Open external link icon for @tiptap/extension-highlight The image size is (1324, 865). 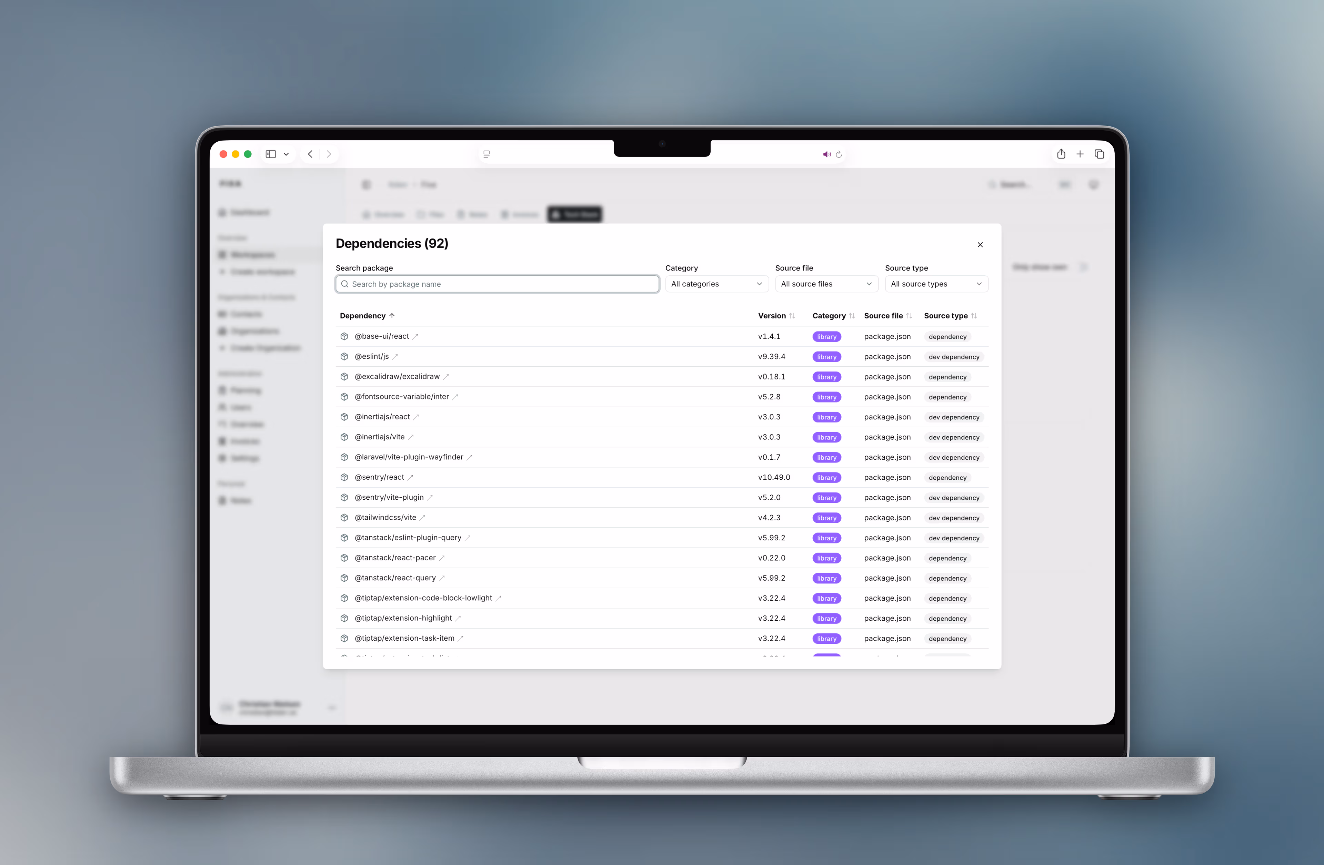click(x=458, y=618)
